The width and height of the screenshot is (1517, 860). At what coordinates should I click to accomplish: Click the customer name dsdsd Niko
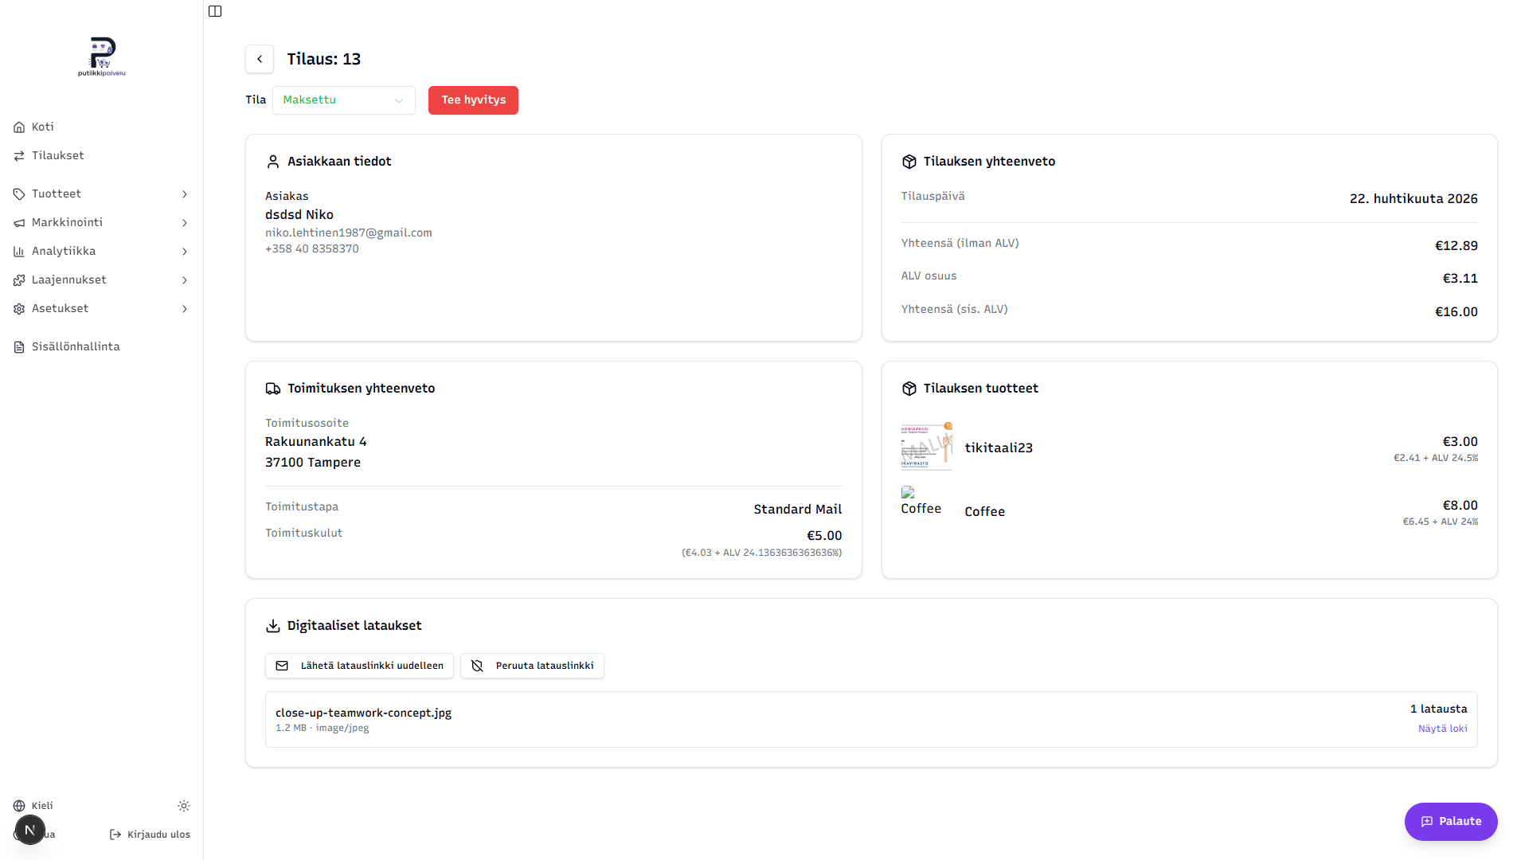pos(299,214)
